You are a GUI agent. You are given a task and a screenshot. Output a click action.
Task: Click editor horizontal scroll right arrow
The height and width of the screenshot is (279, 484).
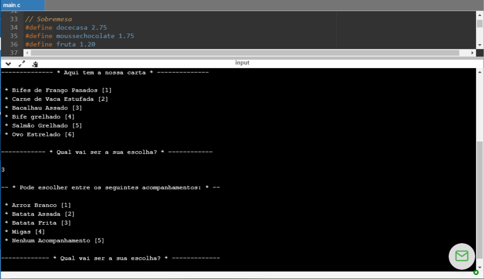(472, 52)
